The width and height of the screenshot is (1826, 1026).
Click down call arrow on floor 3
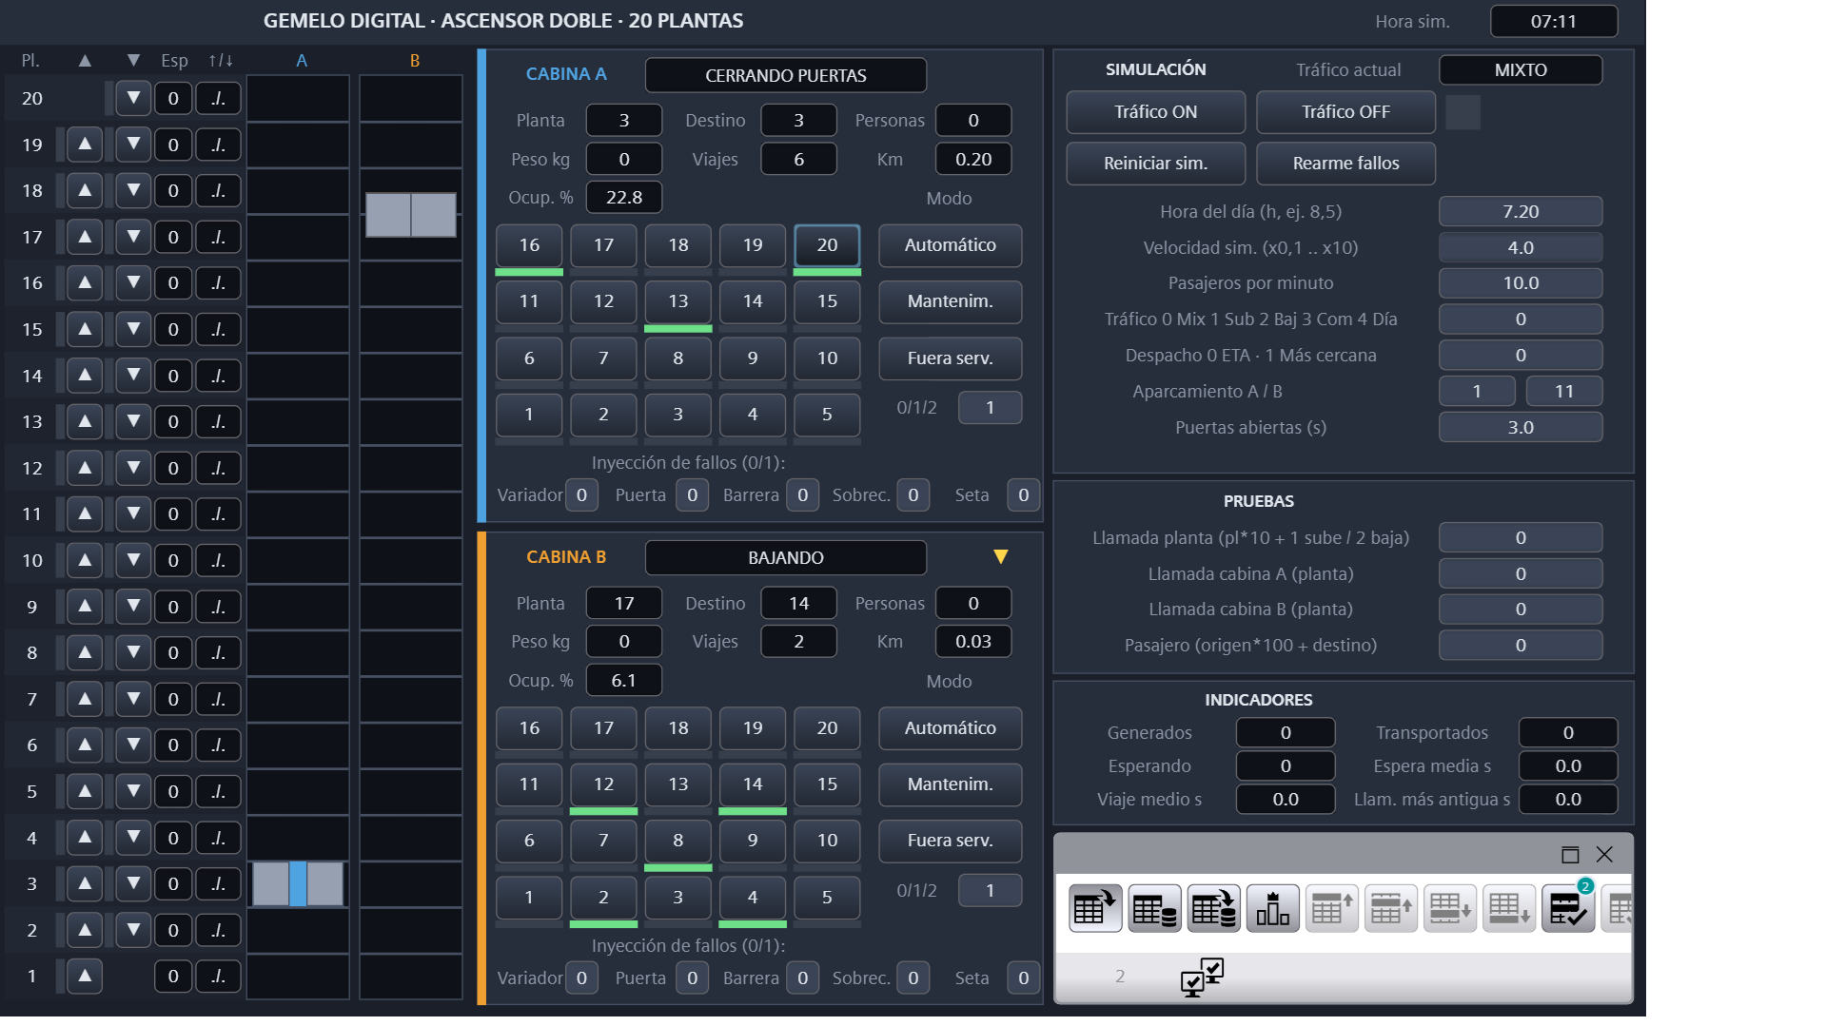point(133,883)
